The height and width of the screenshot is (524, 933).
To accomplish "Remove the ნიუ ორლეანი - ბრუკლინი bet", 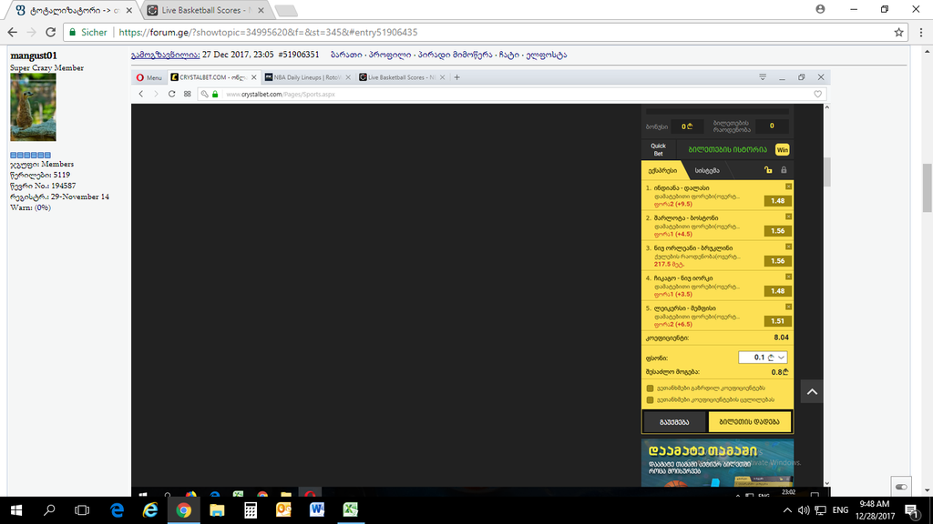I will point(788,247).
